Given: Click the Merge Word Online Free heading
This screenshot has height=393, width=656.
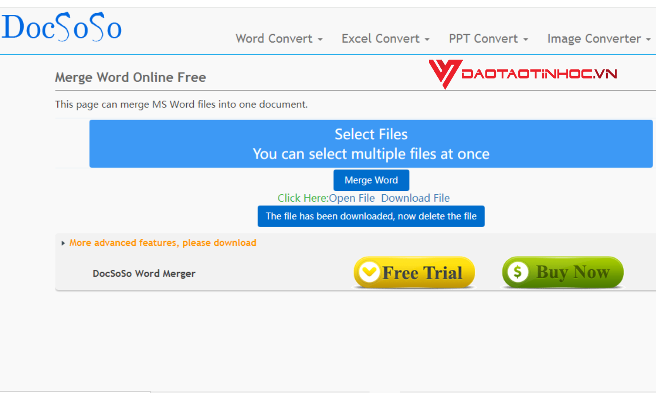Looking at the screenshot, I should [130, 77].
